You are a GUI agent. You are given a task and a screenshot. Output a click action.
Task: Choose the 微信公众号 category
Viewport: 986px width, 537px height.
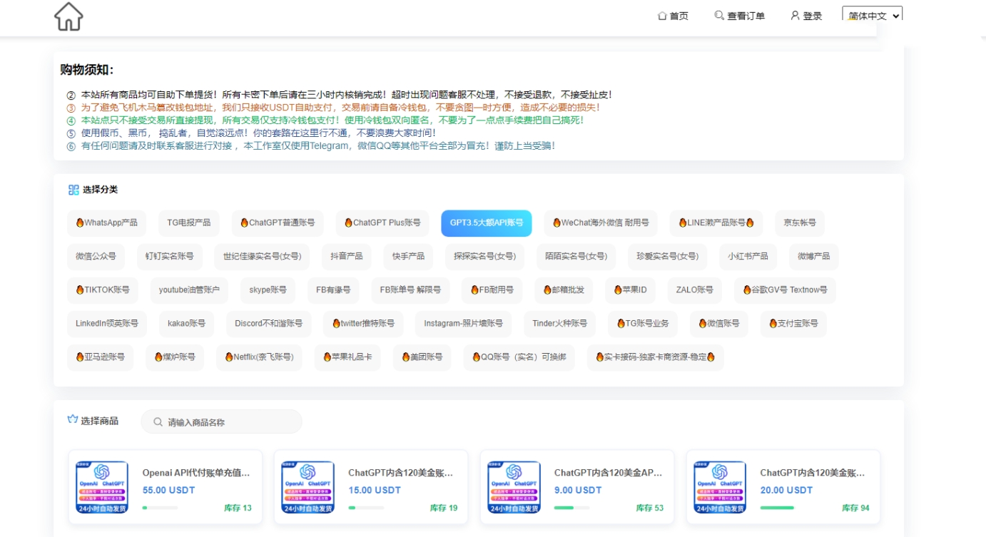(96, 257)
